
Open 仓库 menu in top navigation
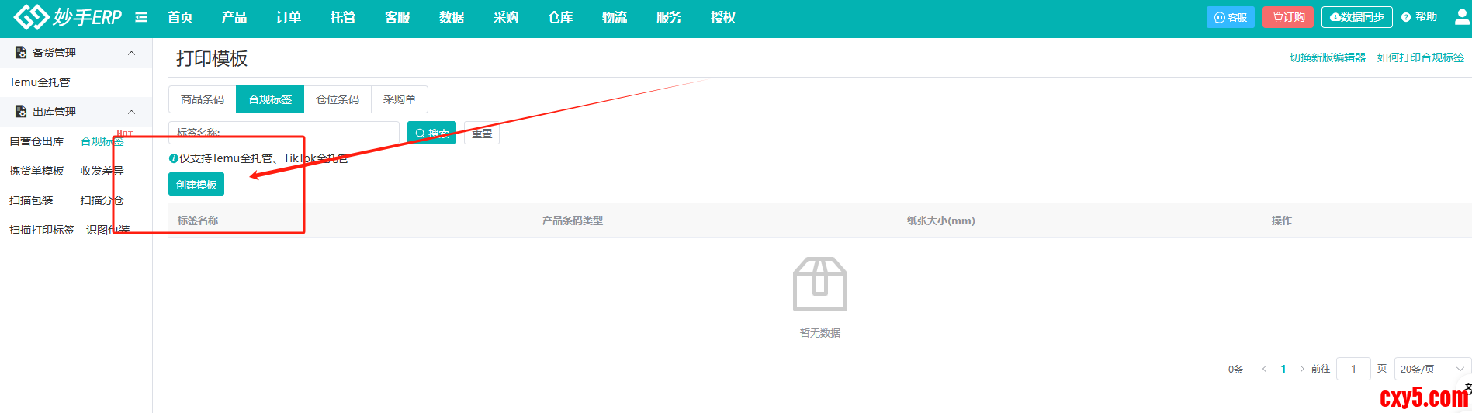click(x=560, y=17)
